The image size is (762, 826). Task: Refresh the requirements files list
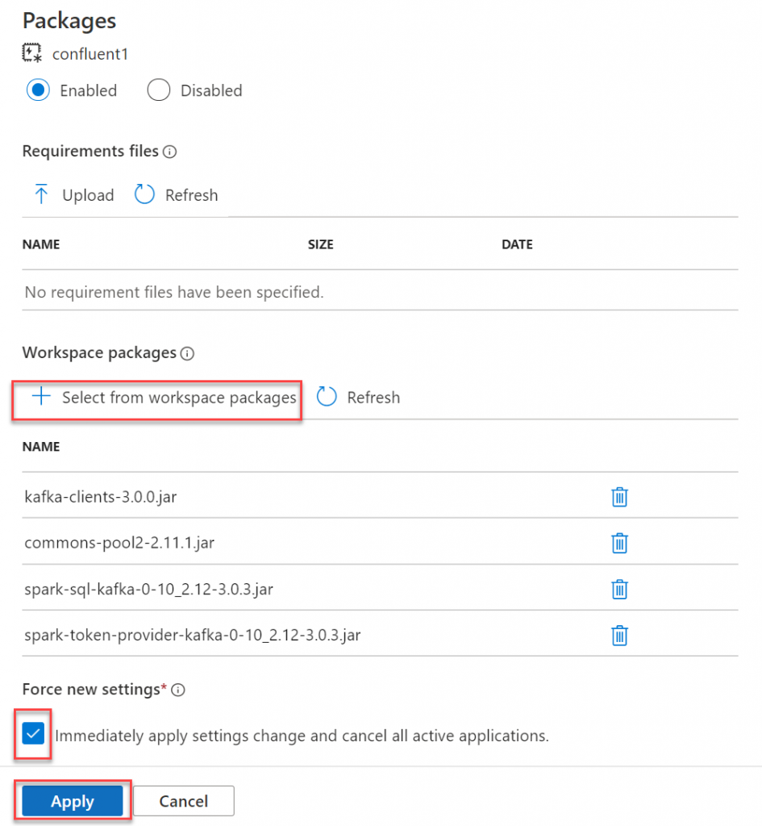tap(176, 194)
